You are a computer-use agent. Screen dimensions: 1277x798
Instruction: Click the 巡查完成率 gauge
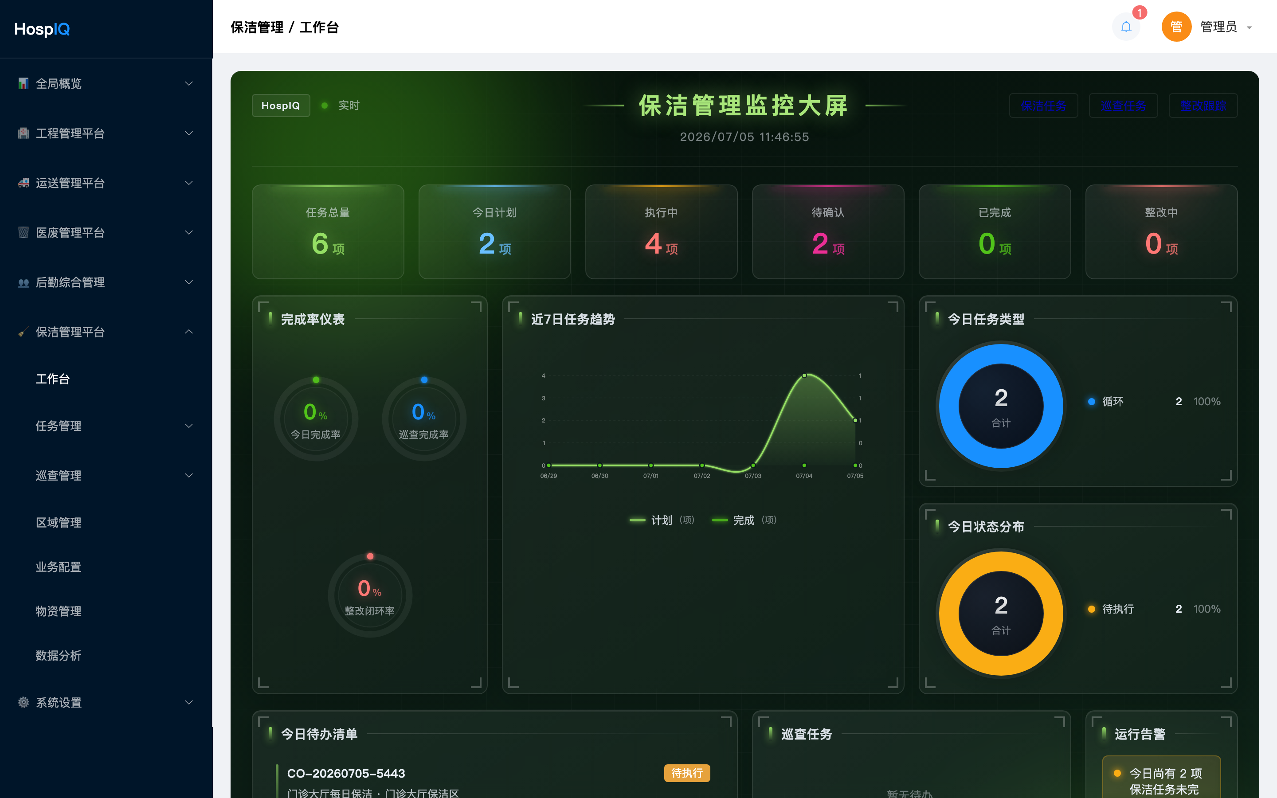pos(424,419)
